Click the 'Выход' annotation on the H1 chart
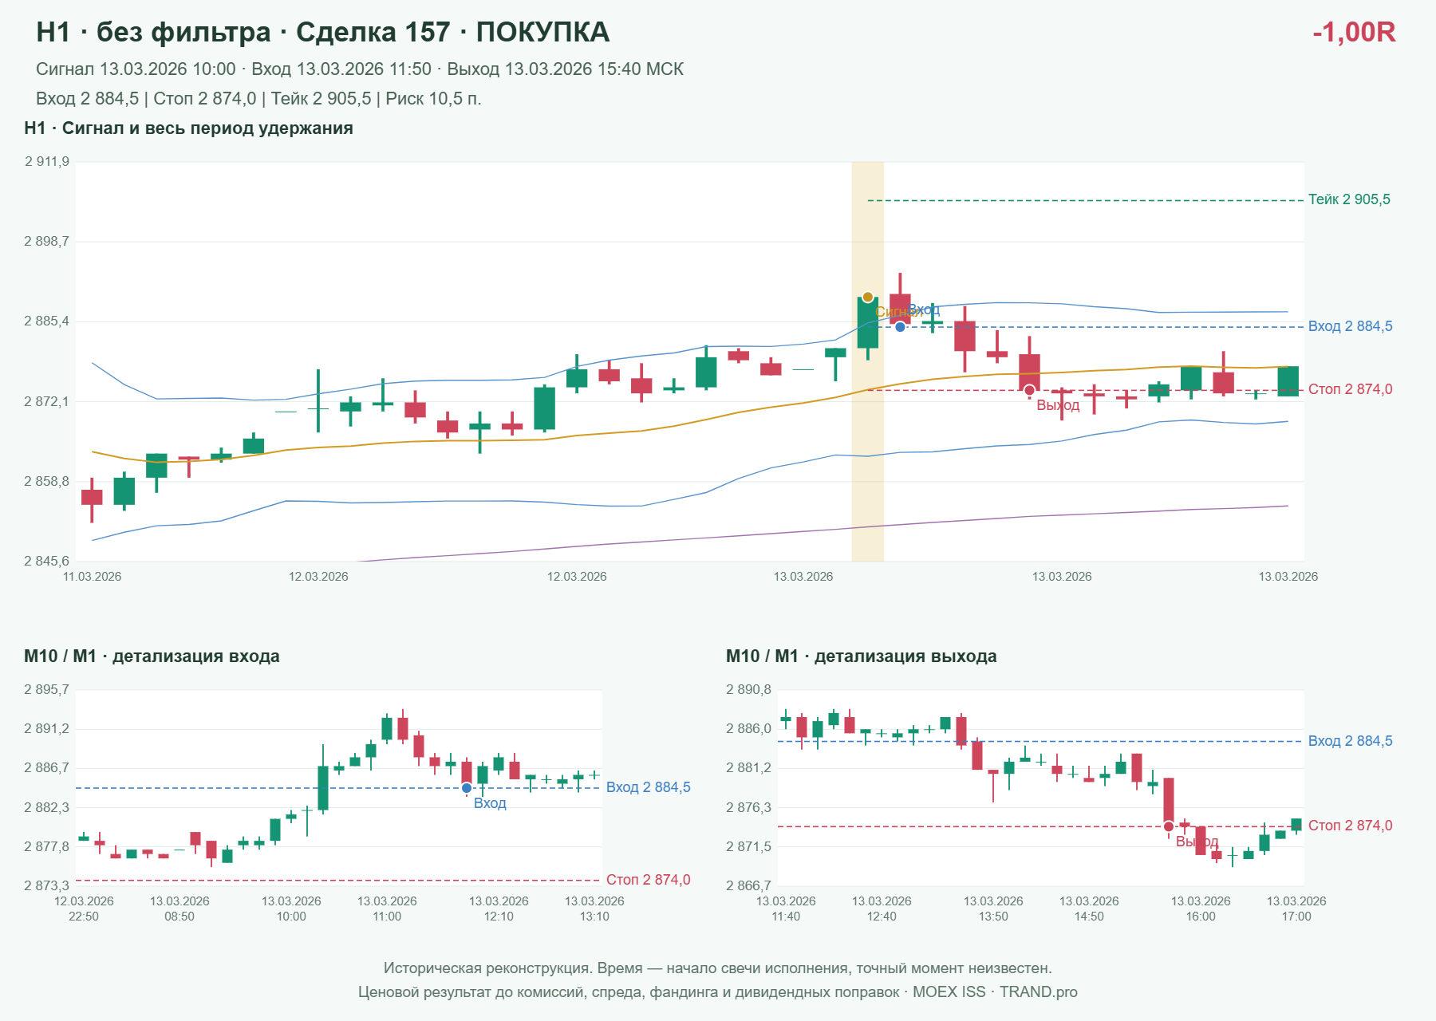 tap(1058, 405)
